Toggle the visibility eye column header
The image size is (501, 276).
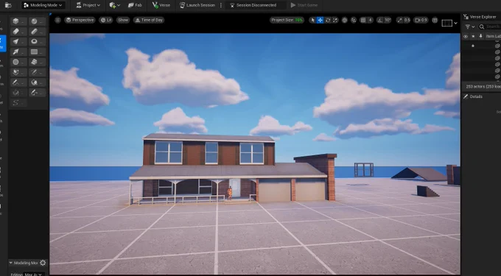[x=466, y=36]
